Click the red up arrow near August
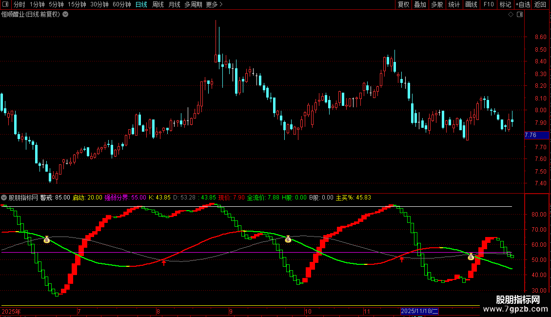551x317 pixels. (164, 262)
